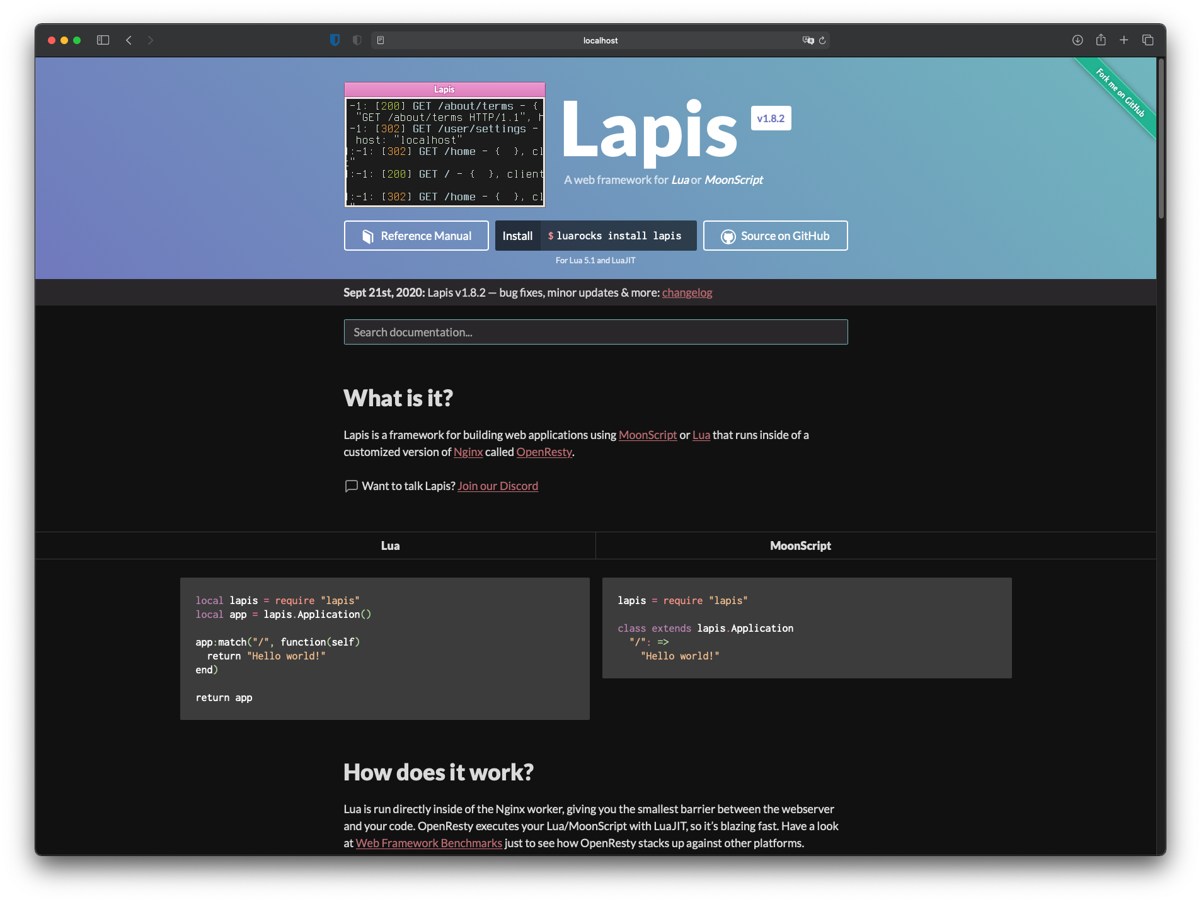This screenshot has height=902, width=1201.
Task: Show the reader view page icon
Action: (x=381, y=40)
